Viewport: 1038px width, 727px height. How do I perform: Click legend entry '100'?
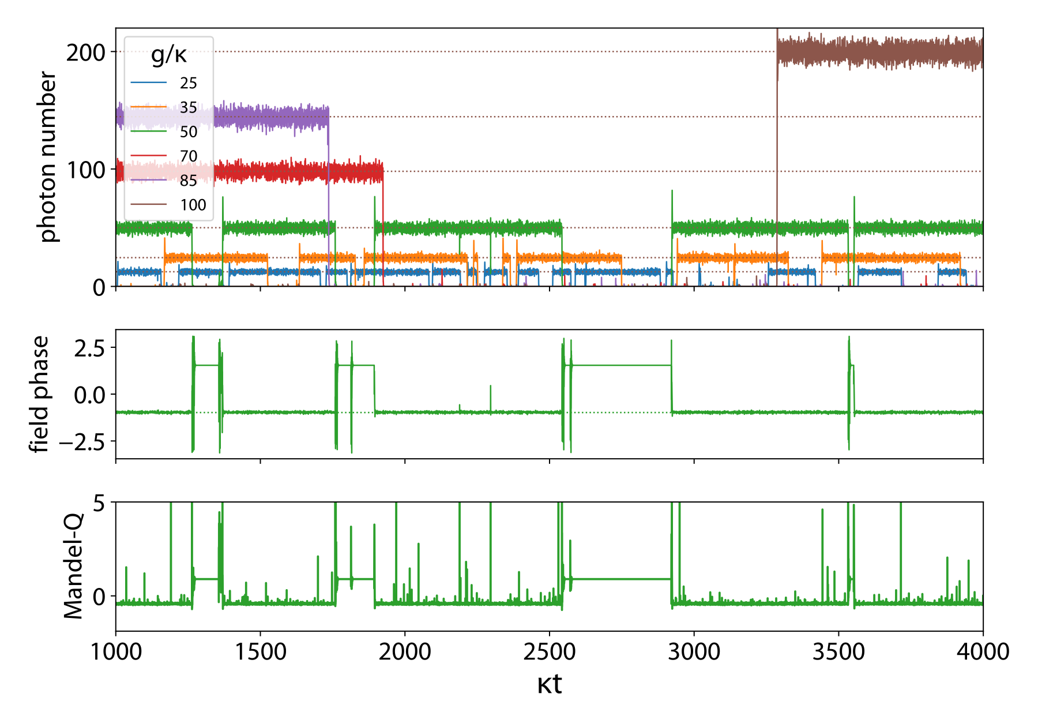click(x=193, y=205)
